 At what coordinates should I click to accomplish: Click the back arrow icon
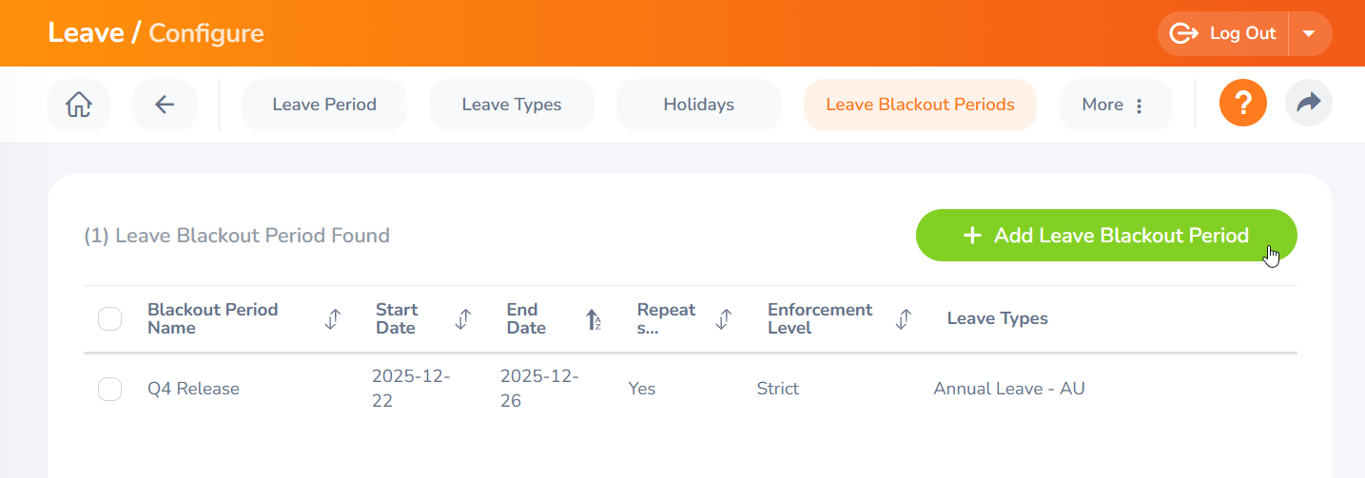click(165, 105)
